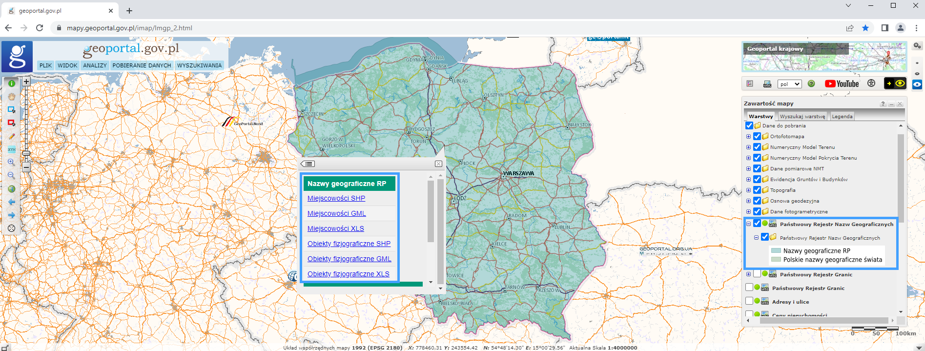Open Obiekty fizjograficzne GML link
This screenshot has height=351, width=925.
349,259
